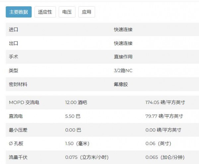Image resolution: width=199 pixels, height=164 pixels.
Task: Select the 5.50 巴 value
Action: pos(73,116)
